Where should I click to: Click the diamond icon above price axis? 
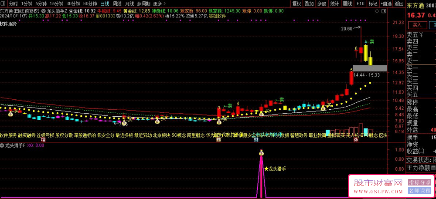tap(377, 11)
